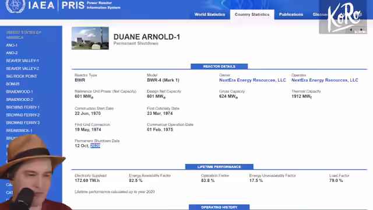This screenshot has height=210, width=373.
Task: Click the Operating History section header
Action: pyautogui.click(x=219, y=207)
